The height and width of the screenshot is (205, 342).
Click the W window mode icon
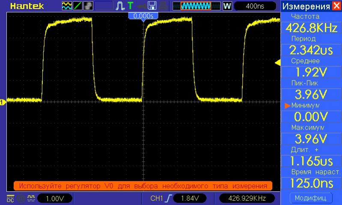[x=227, y=6]
